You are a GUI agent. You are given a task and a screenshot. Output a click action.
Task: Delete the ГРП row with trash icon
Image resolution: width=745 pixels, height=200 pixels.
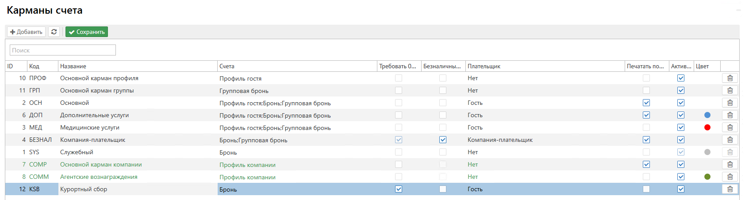click(730, 90)
